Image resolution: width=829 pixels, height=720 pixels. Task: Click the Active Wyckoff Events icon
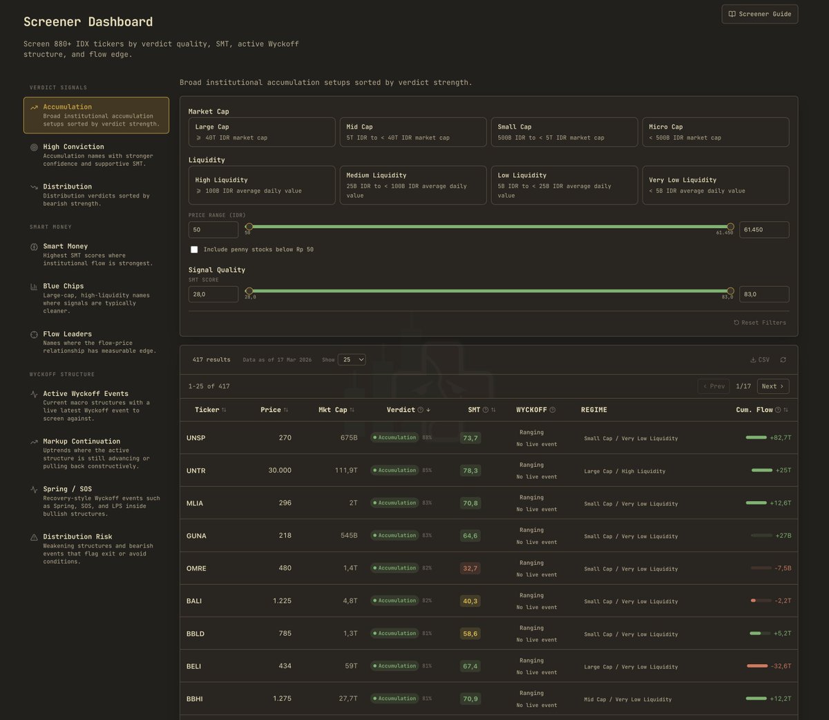pos(34,394)
